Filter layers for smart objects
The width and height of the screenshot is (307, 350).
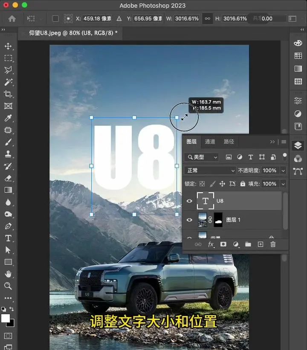(x=273, y=157)
